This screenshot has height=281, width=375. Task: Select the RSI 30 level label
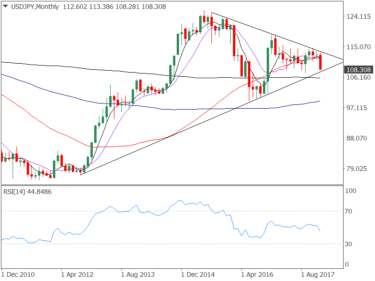(348, 244)
